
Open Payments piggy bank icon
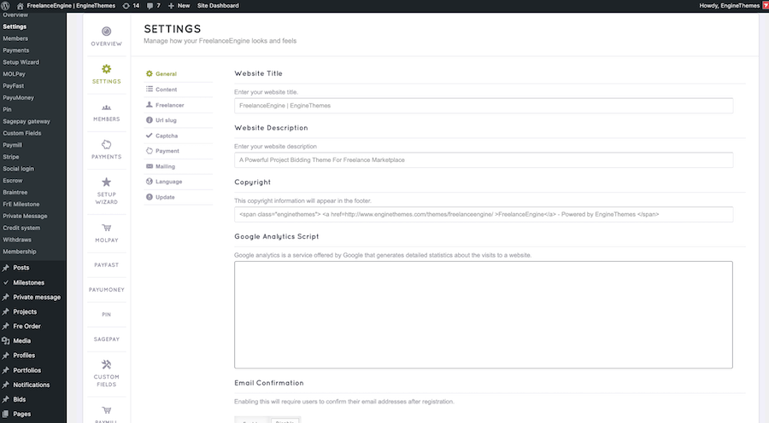[x=107, y=144]
